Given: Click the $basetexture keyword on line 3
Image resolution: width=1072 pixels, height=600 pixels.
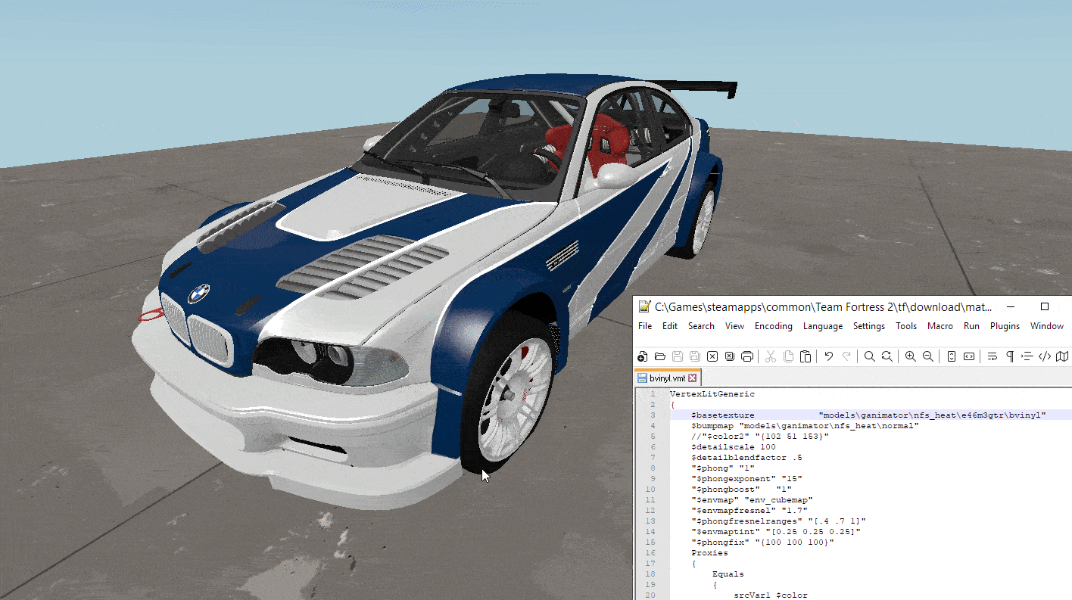Looking at the screenshot, I should (723, 415).
